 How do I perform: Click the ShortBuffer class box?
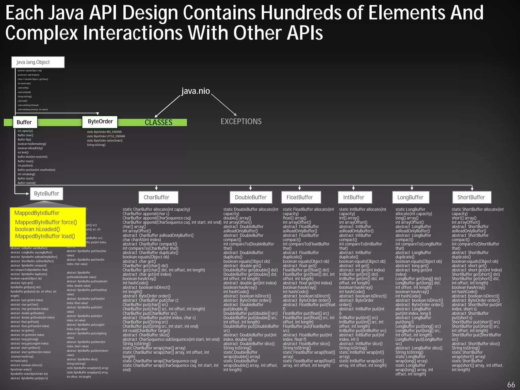tap(472, 197)
